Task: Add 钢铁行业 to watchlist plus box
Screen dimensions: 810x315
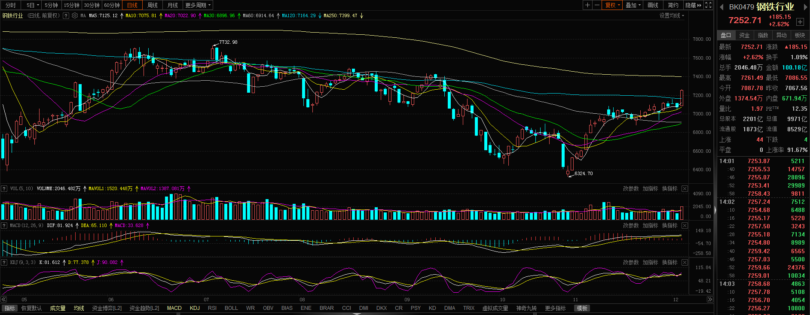Action: 800,22
